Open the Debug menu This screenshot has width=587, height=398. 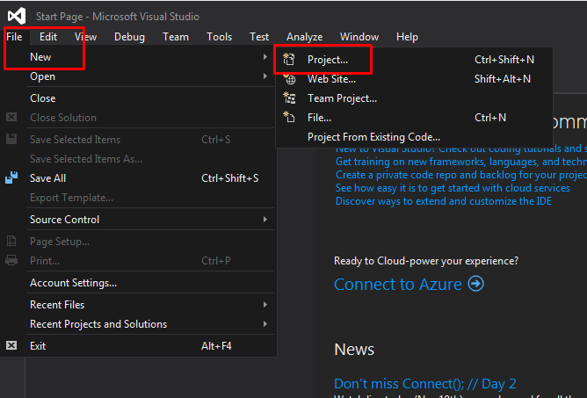click(129, 37)
